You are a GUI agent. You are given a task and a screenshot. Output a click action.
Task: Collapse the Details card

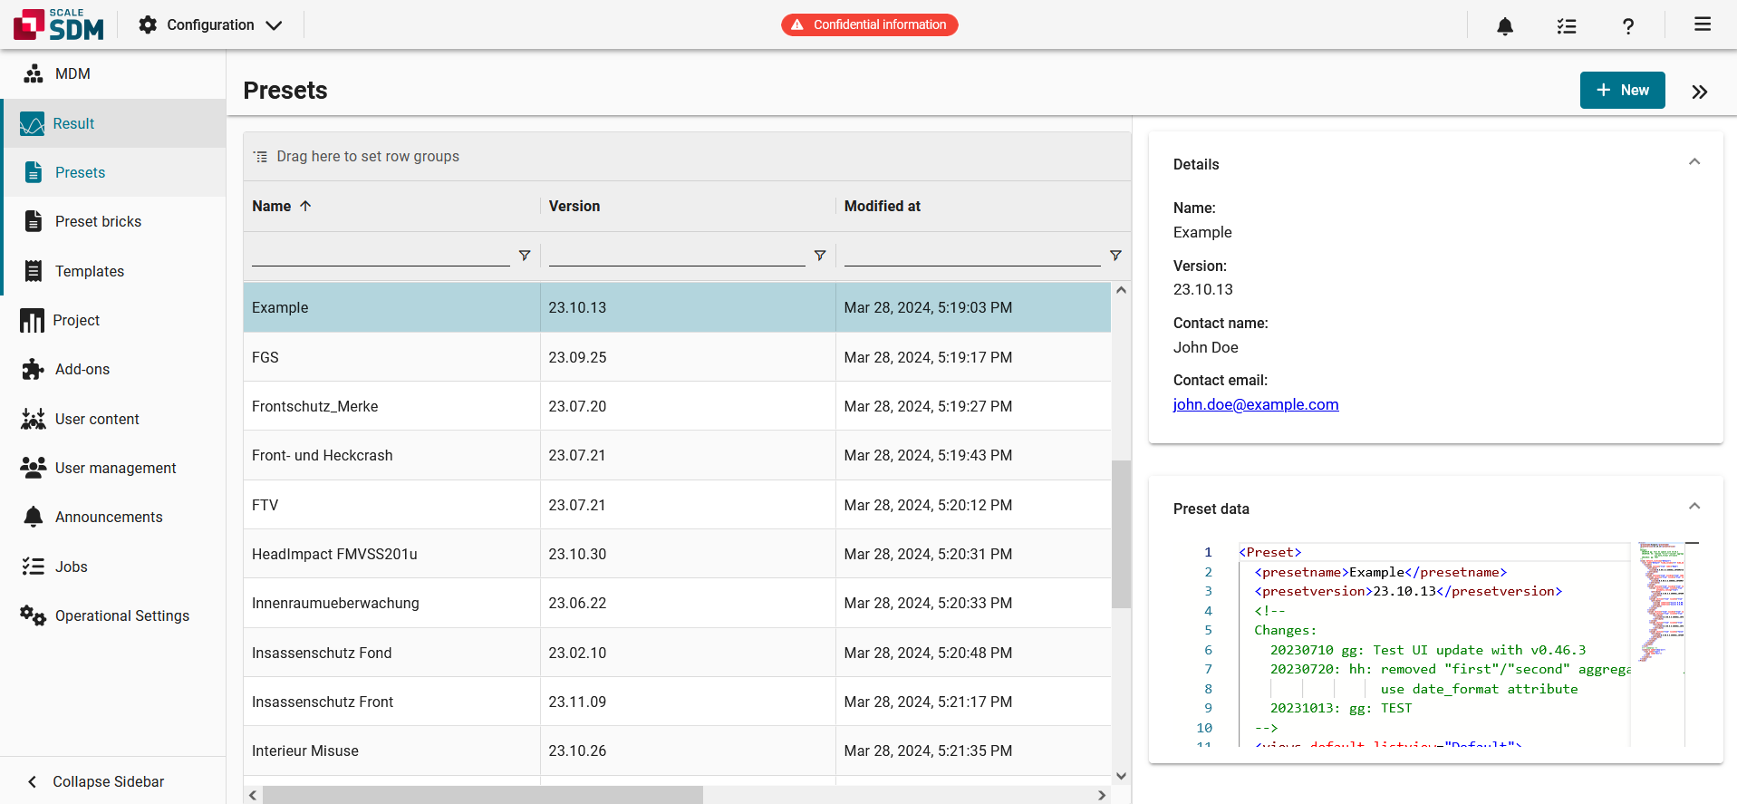click(x=1694, y=162)
